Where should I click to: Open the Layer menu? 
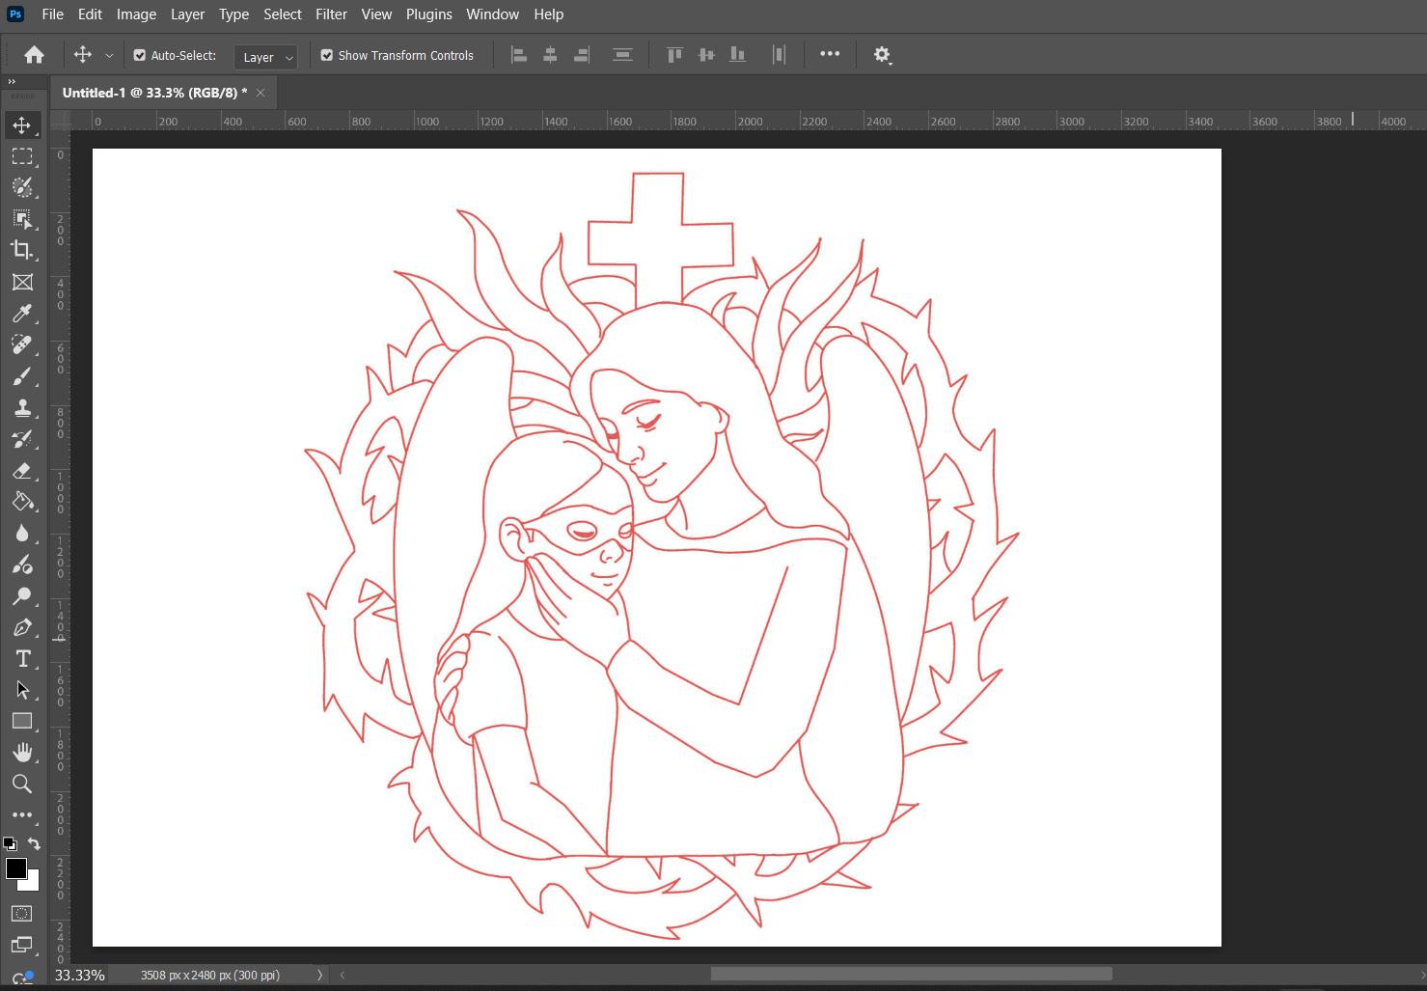[187, 14]
